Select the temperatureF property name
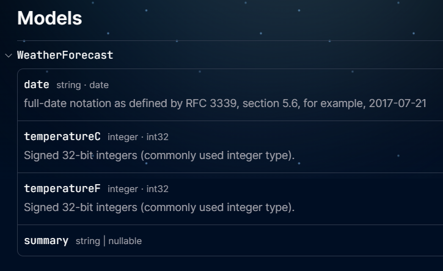Viewport: 443px width, 271px height. tap(62, 188)
